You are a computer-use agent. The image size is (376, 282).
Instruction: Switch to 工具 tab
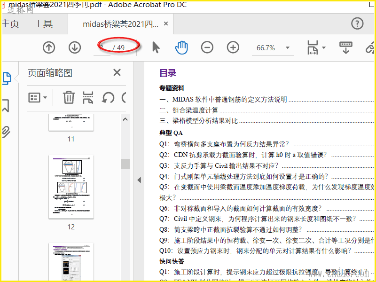click(x=43, y=24)
